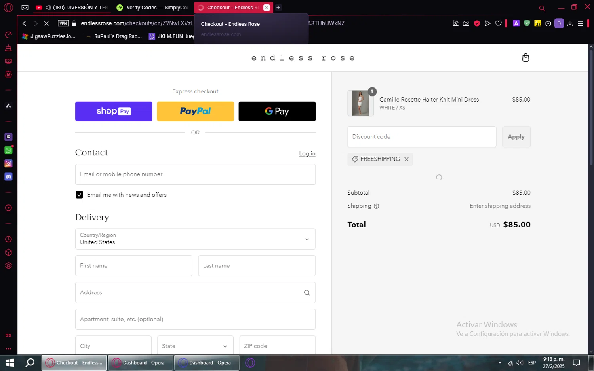Show shipping info help icon
594x371 pixels.
(x=376, y=206)
